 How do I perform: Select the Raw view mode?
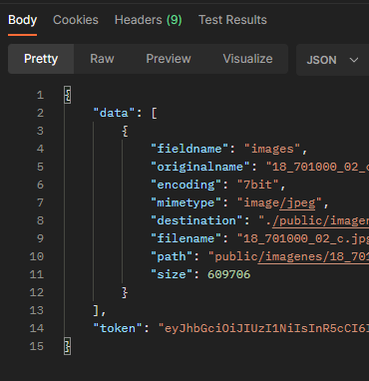coord(102,59)
